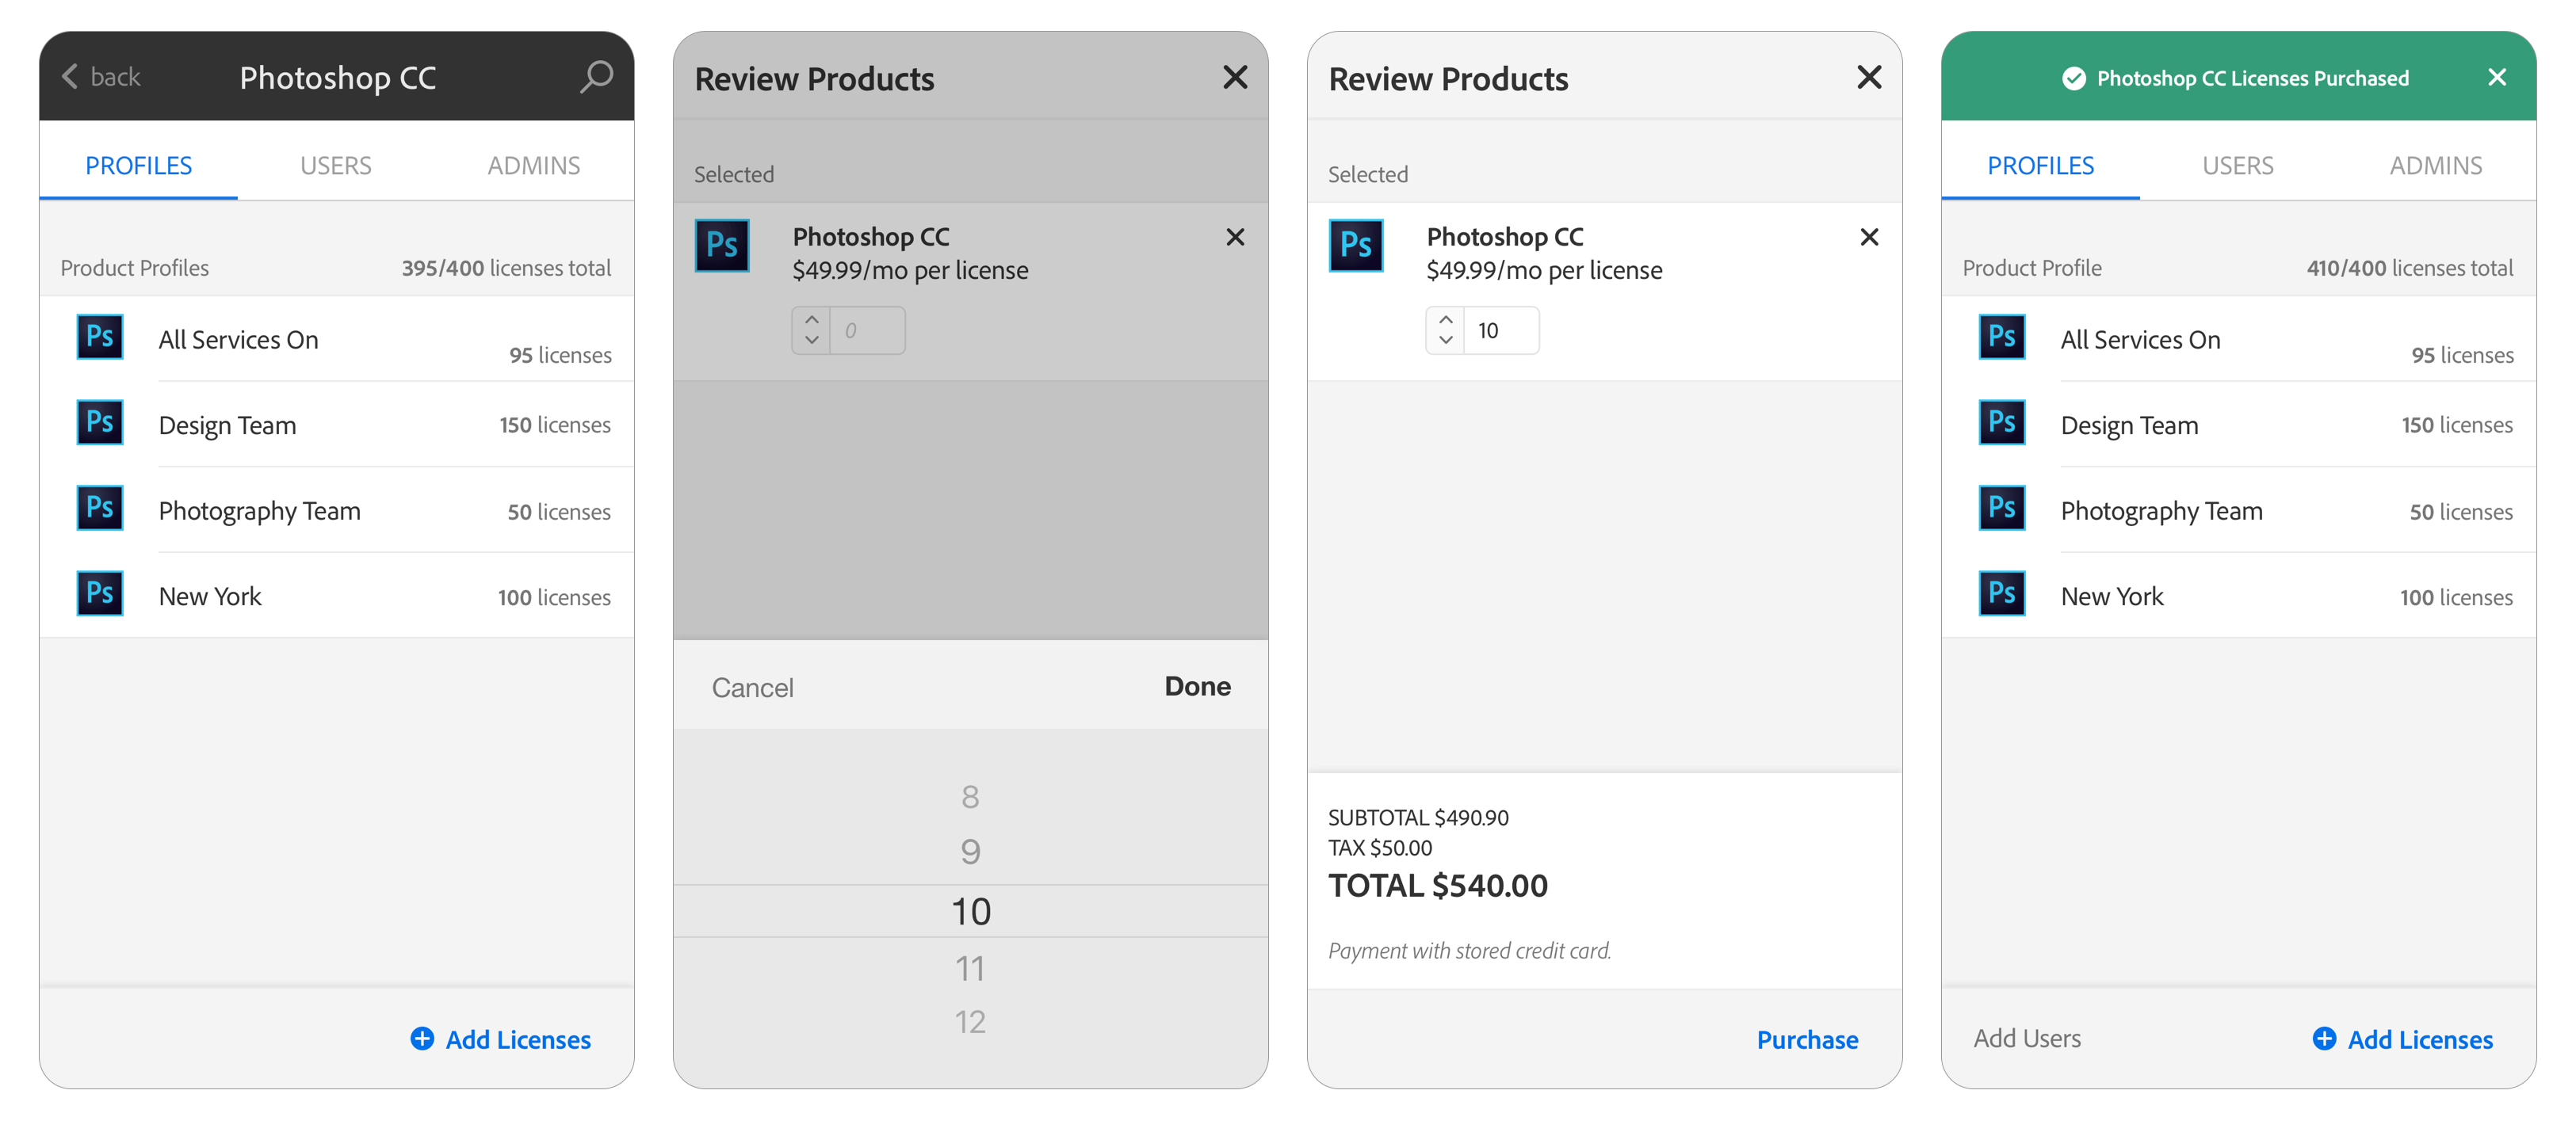Select value 11 in the number picker
The image size is (2576, 1136).
[x=969, y=968]
